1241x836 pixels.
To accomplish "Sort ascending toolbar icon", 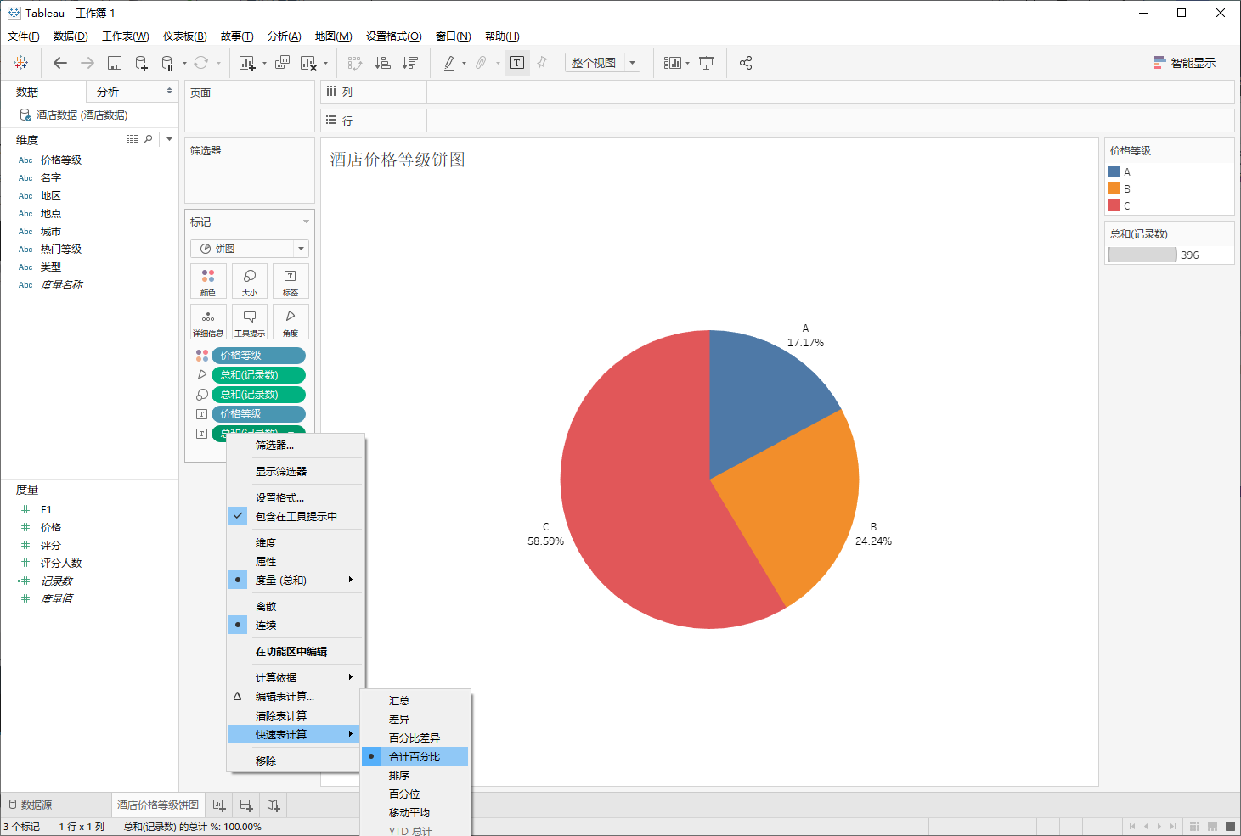I will click(383, 63).
